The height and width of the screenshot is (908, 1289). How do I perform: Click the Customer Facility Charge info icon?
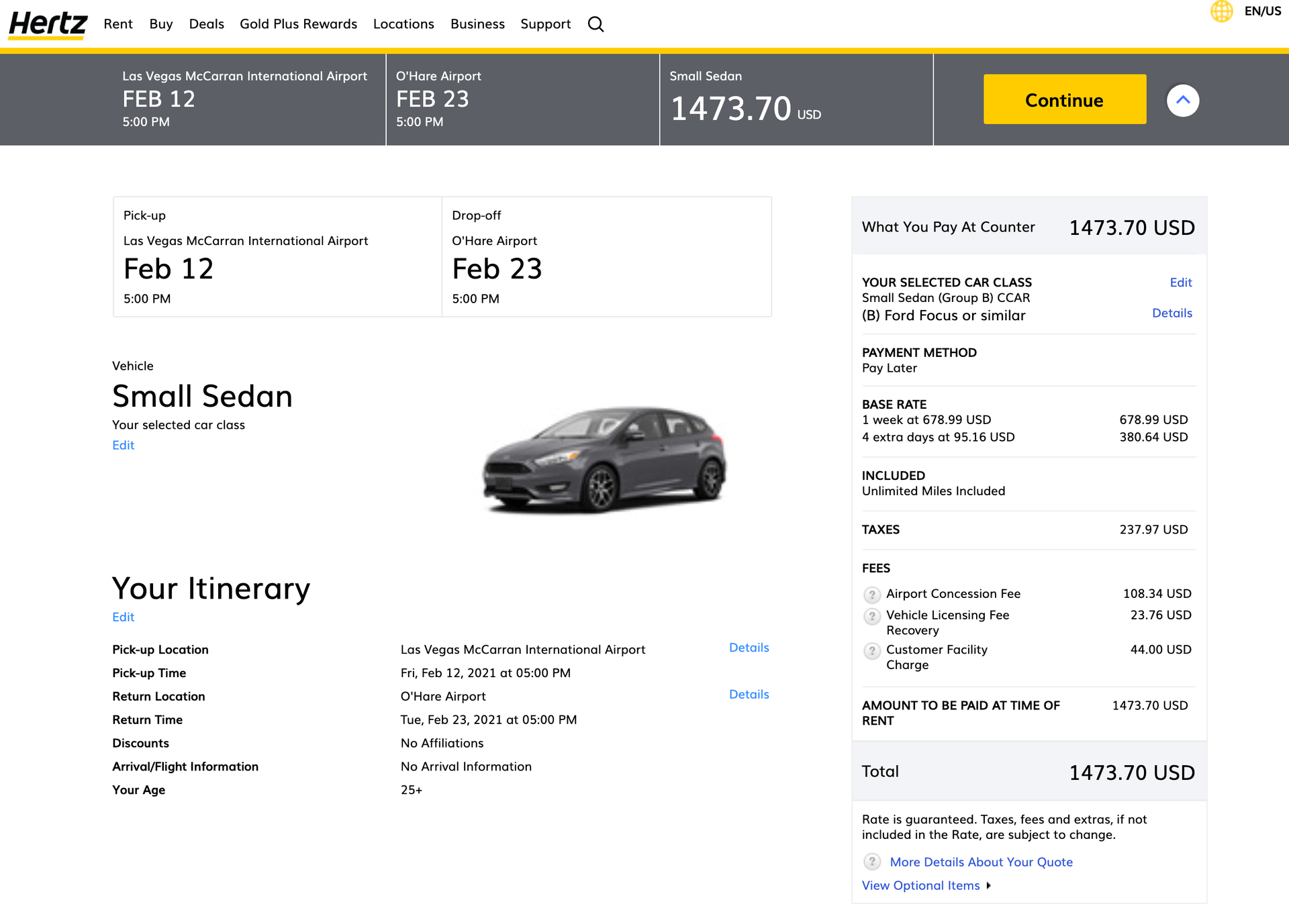872,651
